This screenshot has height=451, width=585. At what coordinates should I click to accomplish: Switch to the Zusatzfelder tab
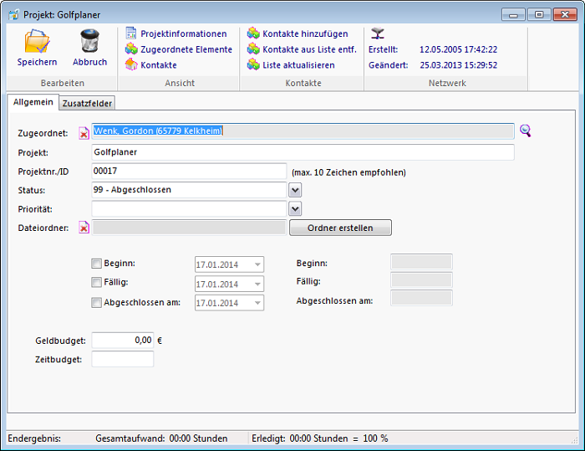tap(87, 104)
